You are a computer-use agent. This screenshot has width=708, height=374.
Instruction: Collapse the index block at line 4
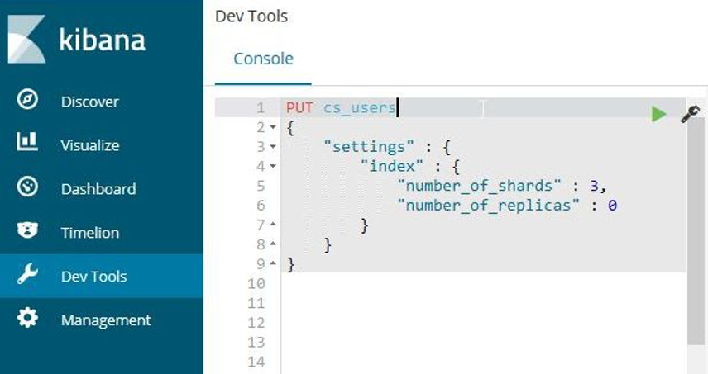272,167
